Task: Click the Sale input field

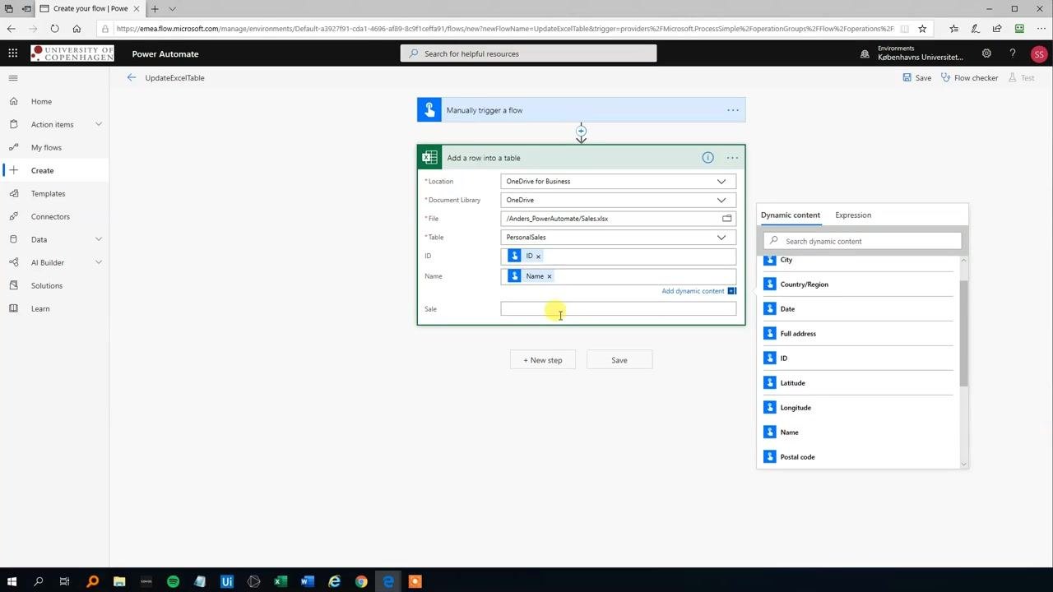Action: point(619,309)
